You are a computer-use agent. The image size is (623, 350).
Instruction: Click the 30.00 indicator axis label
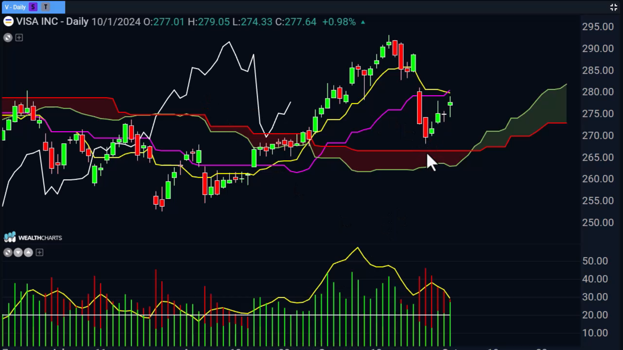tap(595, 297)
